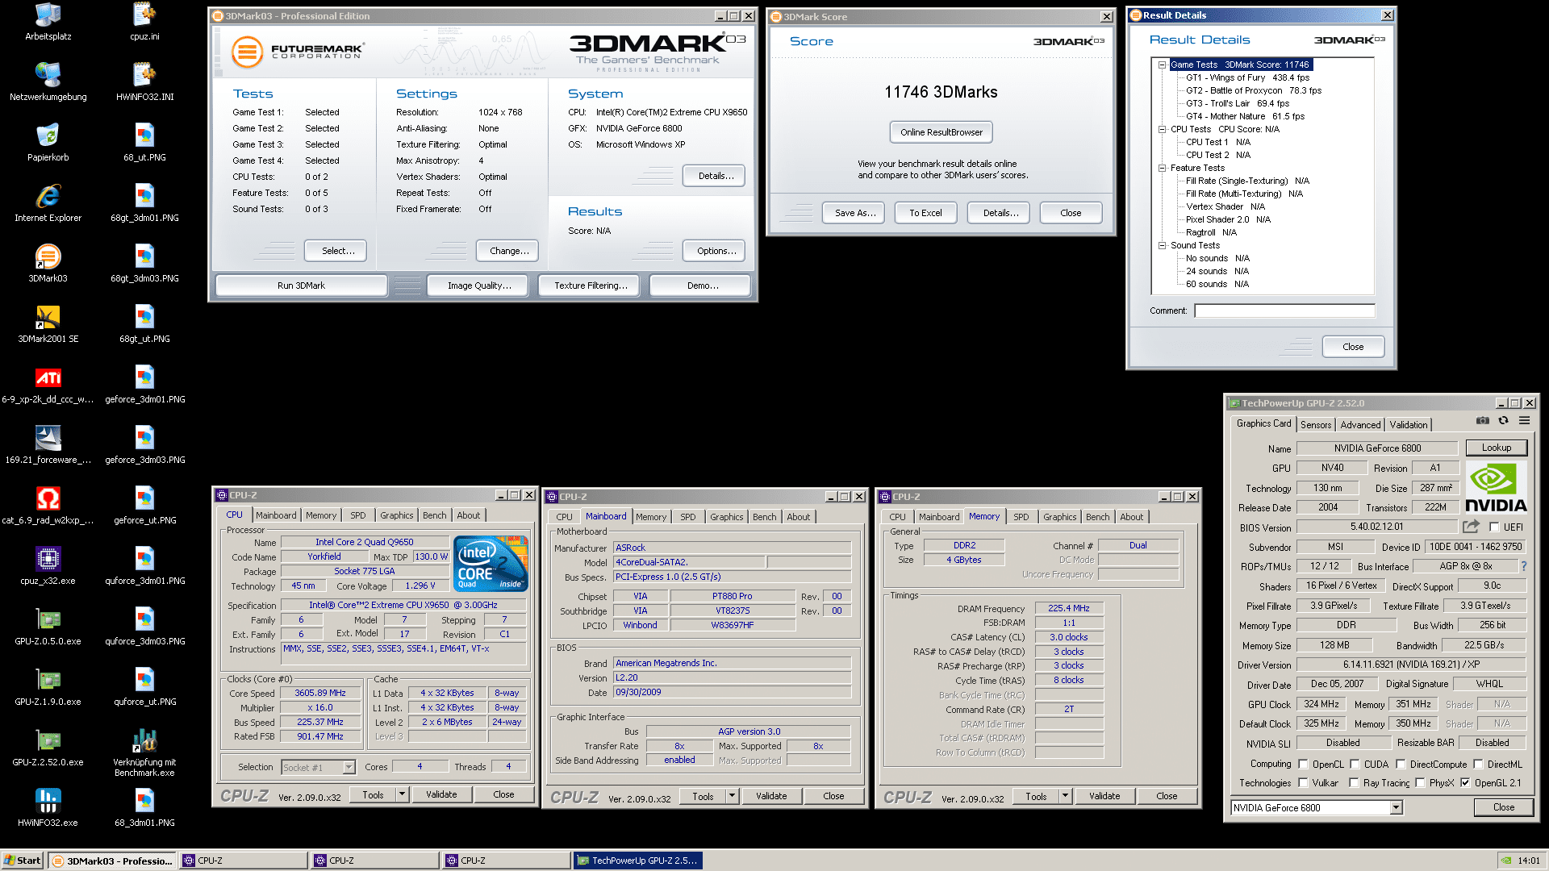Toggle the OpenCL checkbox
1549x871 pixels.
(1303, 764)
